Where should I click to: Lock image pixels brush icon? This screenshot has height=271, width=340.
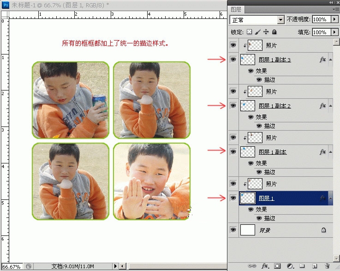click(257, 32)
